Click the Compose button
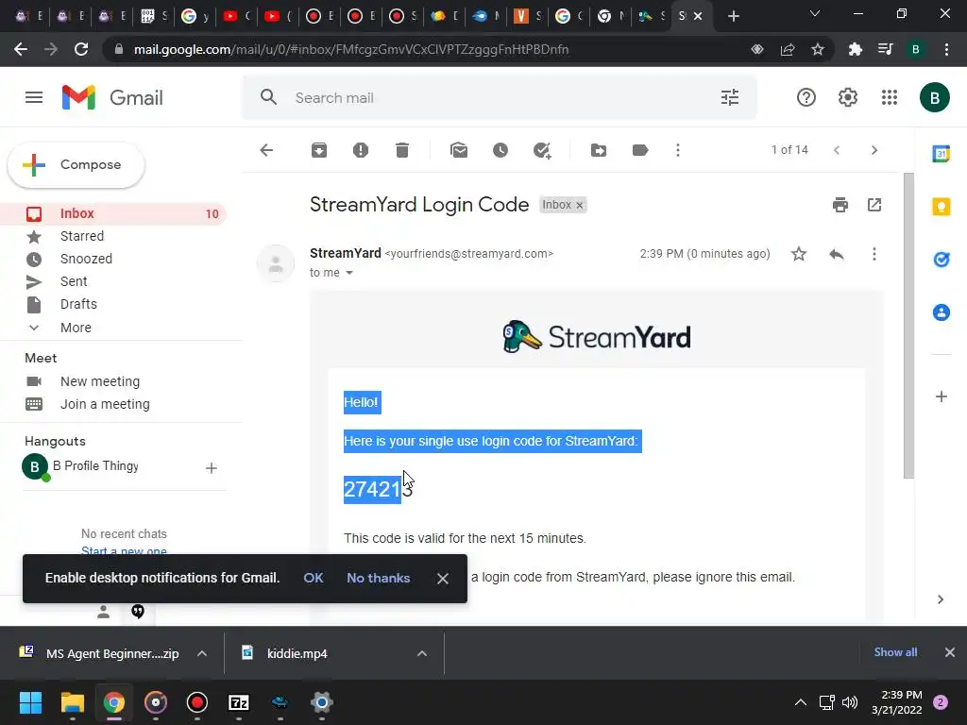This screenshot has width=967, height=725. pyautogui.click(x=76, y=164)
